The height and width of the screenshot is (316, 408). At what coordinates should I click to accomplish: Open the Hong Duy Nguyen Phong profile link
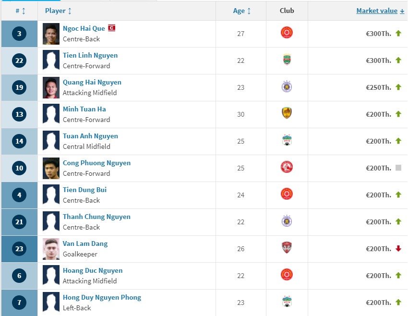click(102, 298)
